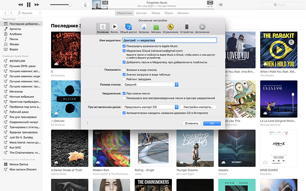
Task: Open the Воспр. playback settings pane
Action: [x=114, y=28]
